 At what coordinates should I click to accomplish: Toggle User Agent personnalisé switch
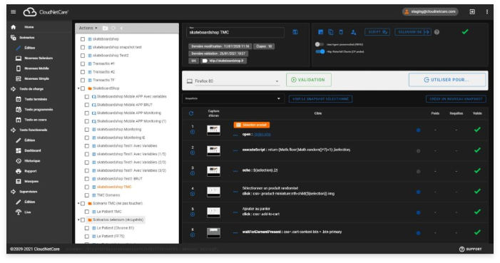point(320,44)
